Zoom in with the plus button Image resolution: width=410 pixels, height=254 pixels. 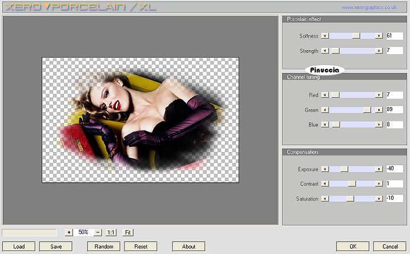[x=69, y=232]
